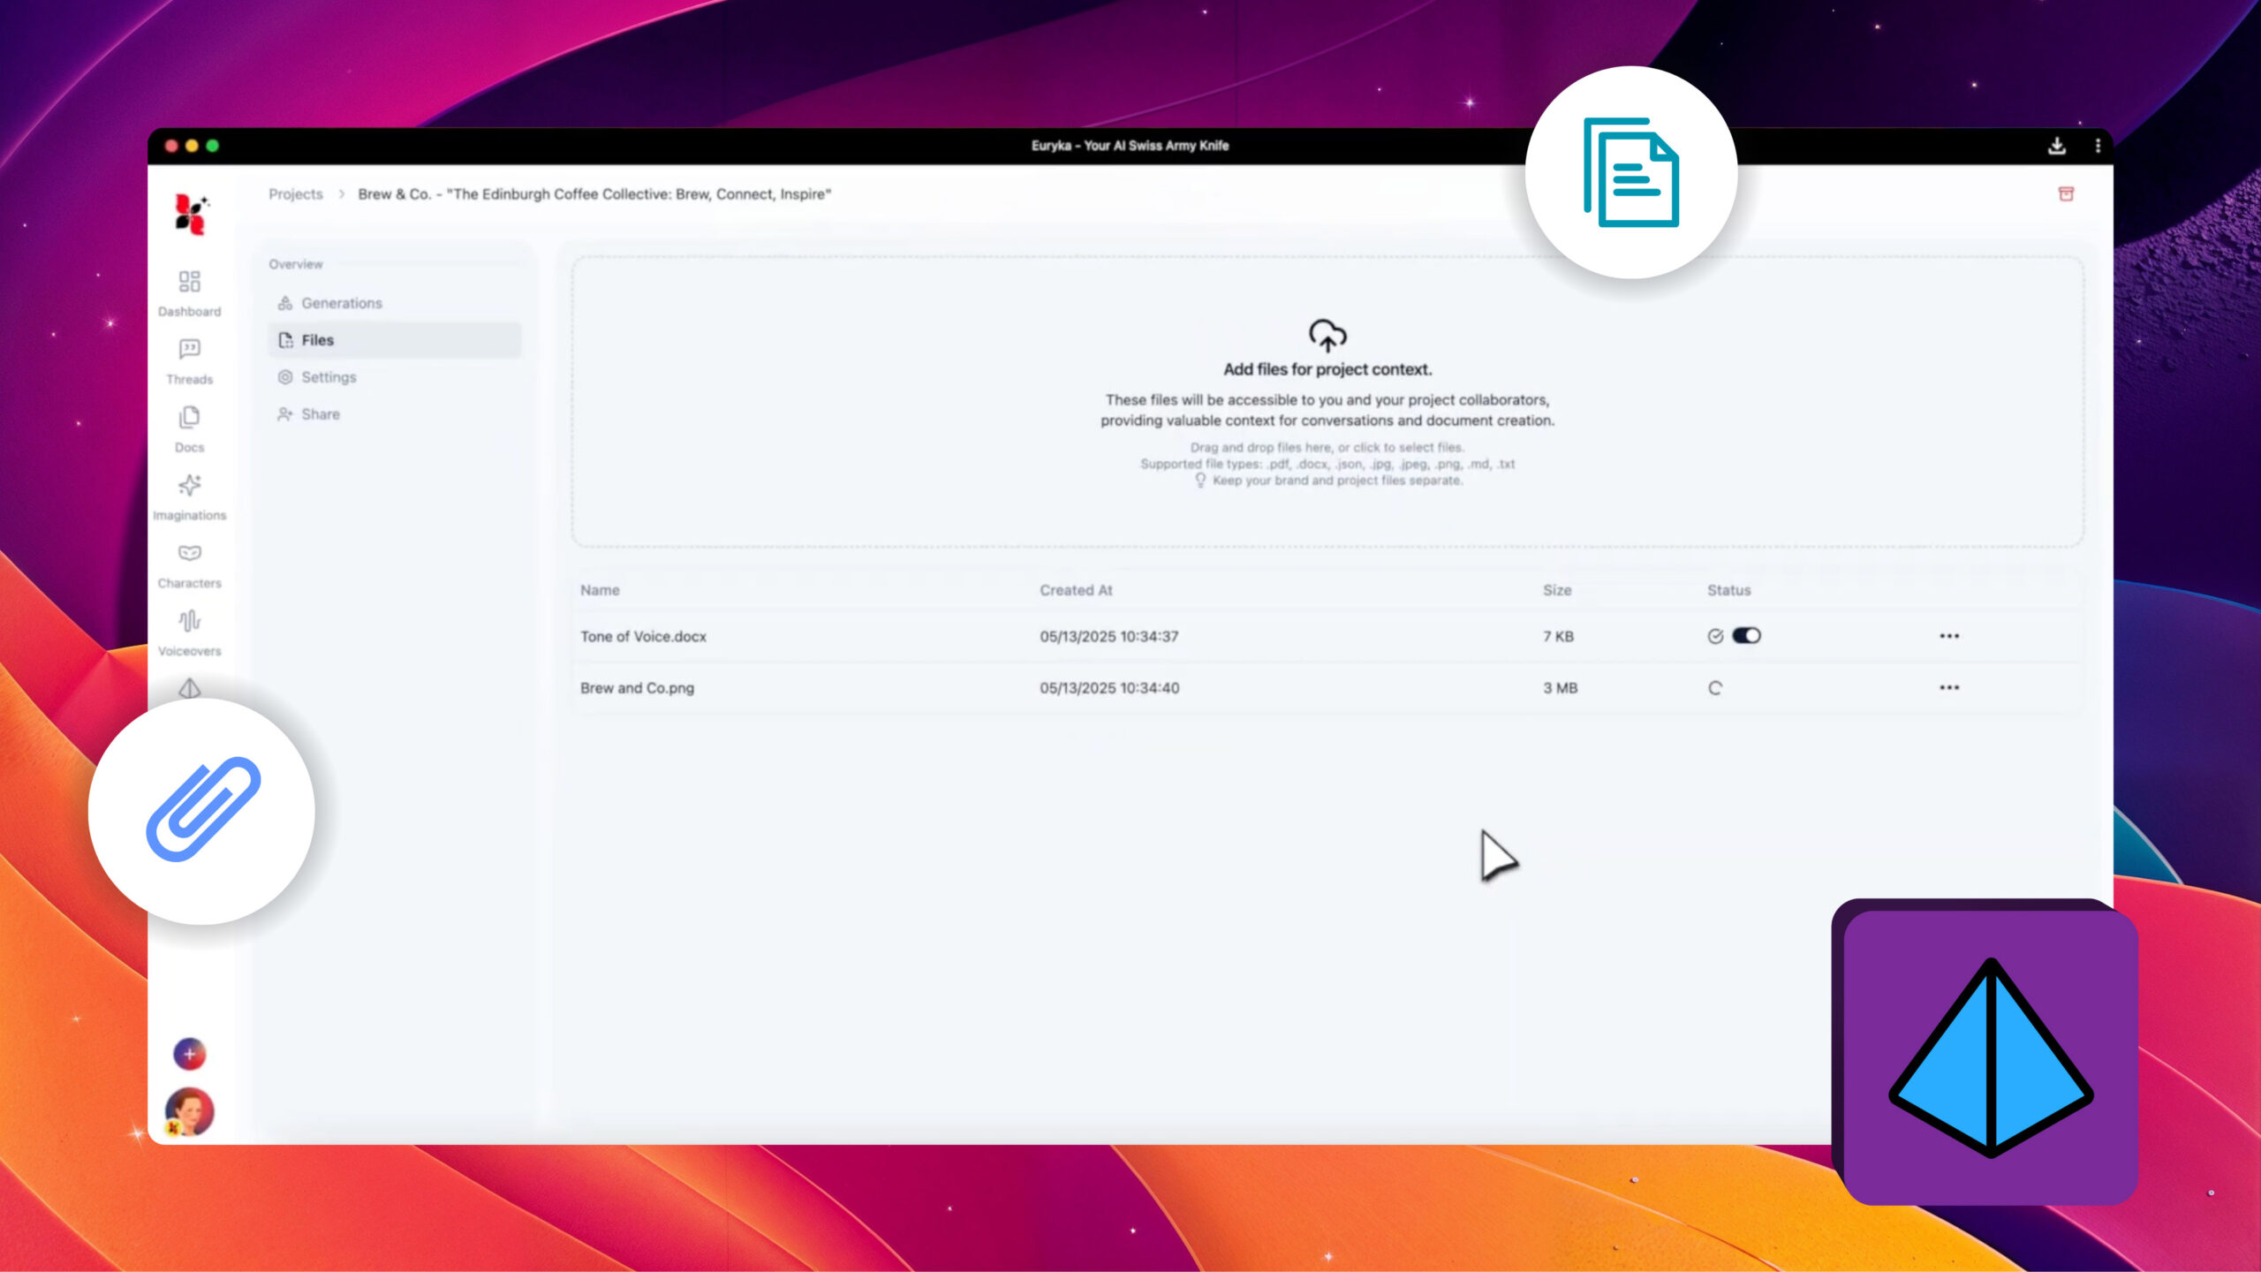Open the Share panel
This screenshot has width=2261, height=1272.
320,413
